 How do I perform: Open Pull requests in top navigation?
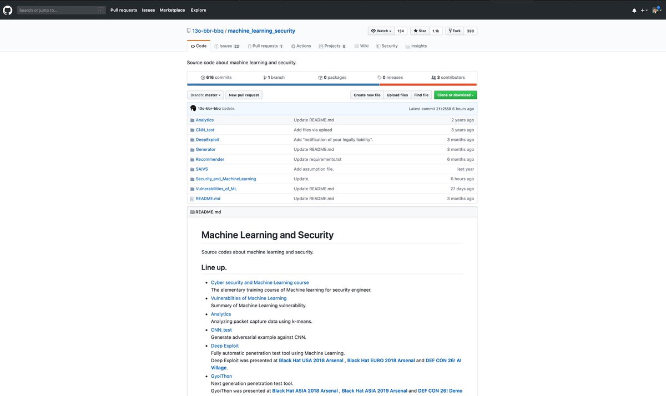(124, 10)
